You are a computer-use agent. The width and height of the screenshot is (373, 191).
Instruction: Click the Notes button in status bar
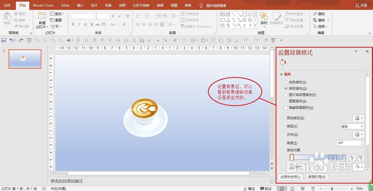[x=249, y=189]
